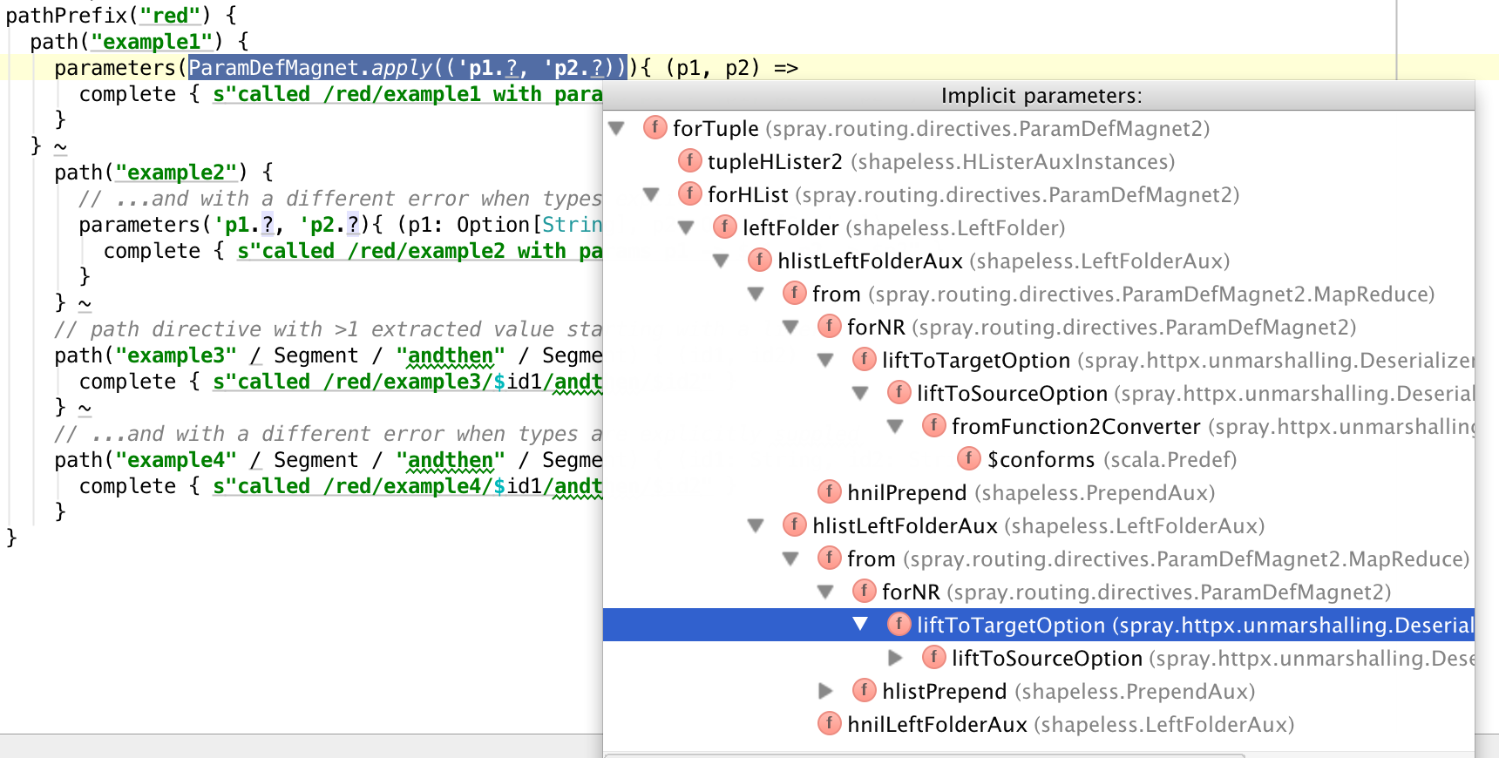Click the tupleHLister2 function icon

690,160
